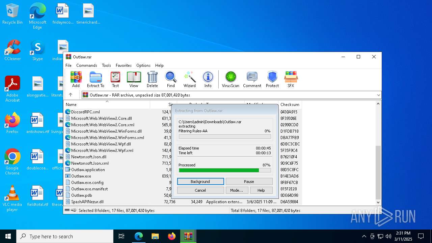This screenshot has width=432, height=243.
Task: Open the notifications center icon
Action: point(421,236)
